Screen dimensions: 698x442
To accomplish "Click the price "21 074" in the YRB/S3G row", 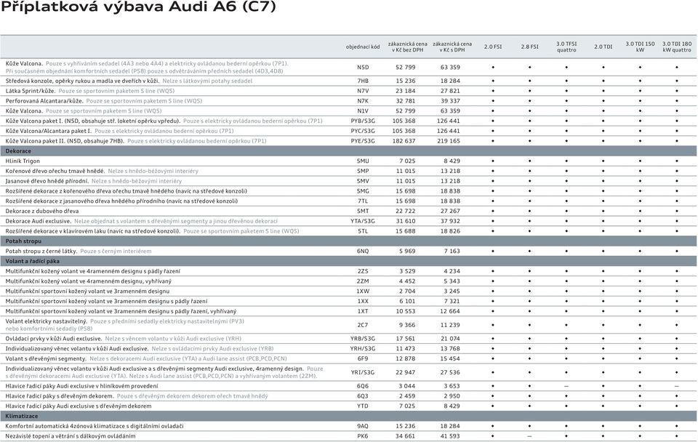I will (x=450, y=339).
